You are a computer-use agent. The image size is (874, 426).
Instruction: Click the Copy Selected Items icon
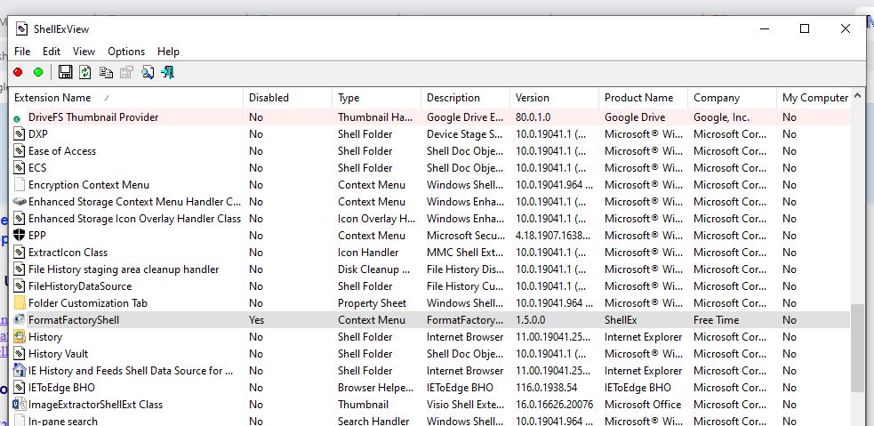(x=106, y=73)
